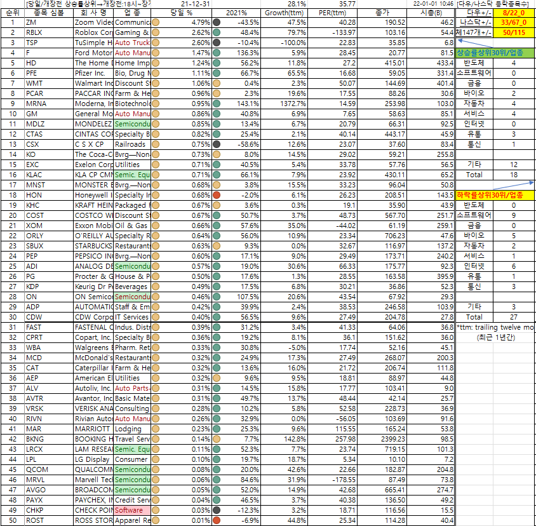Screen dimensions: 536x526
Task: Select the LG Display company name cell
Action: point(93,460)
